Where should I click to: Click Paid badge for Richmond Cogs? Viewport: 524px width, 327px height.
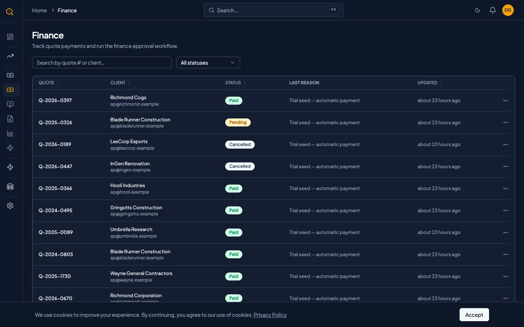234,101
